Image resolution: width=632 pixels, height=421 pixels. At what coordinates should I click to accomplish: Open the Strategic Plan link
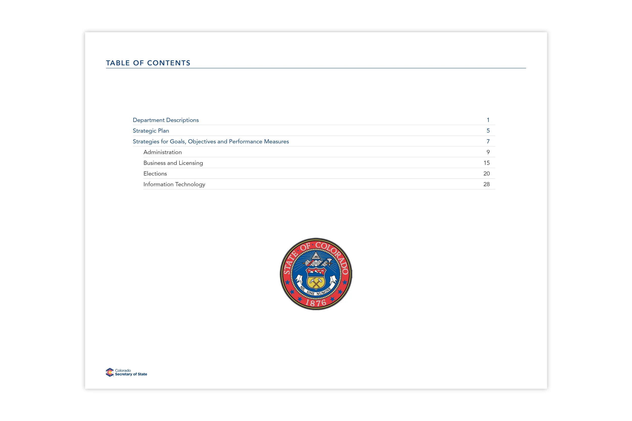click(x=151, y=131)
